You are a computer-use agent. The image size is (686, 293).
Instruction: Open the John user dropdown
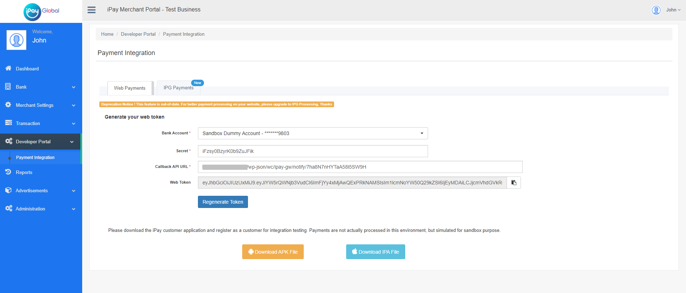click(x=673, y=10)
